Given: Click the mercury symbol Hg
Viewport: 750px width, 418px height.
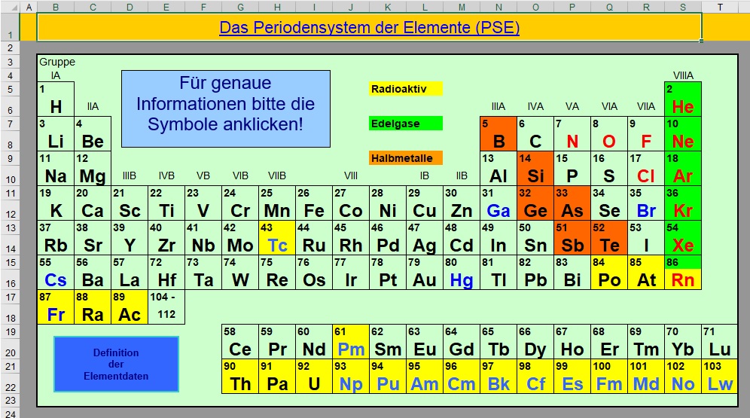Looking at the screenshot, I should click(461, 280).
